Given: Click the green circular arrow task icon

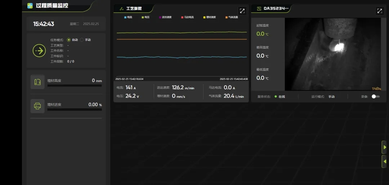Looking at the screenshot, I should pos(39,51).
